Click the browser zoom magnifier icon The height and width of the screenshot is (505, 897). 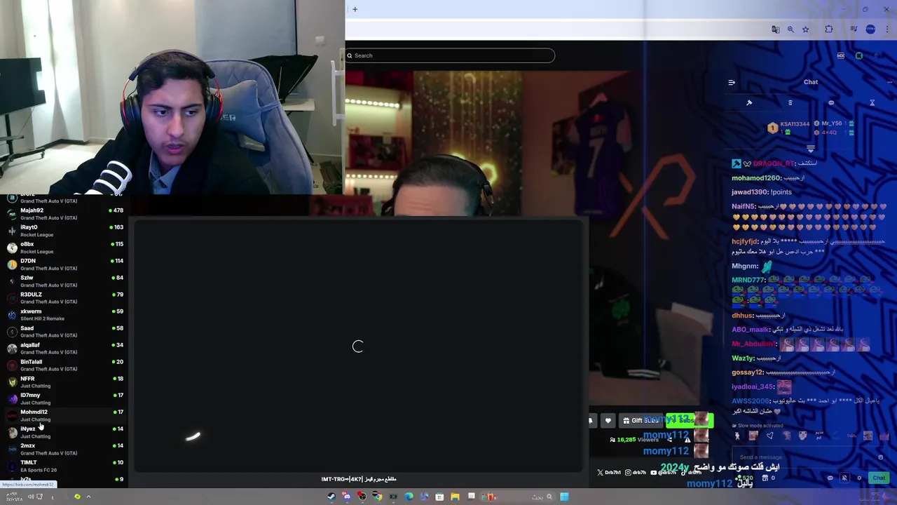pyautogui.click(x=790, y=29)
